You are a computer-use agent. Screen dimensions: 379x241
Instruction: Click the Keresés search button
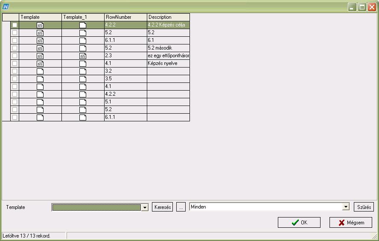163,207
